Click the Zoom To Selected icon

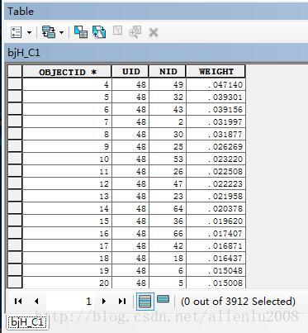135,32
